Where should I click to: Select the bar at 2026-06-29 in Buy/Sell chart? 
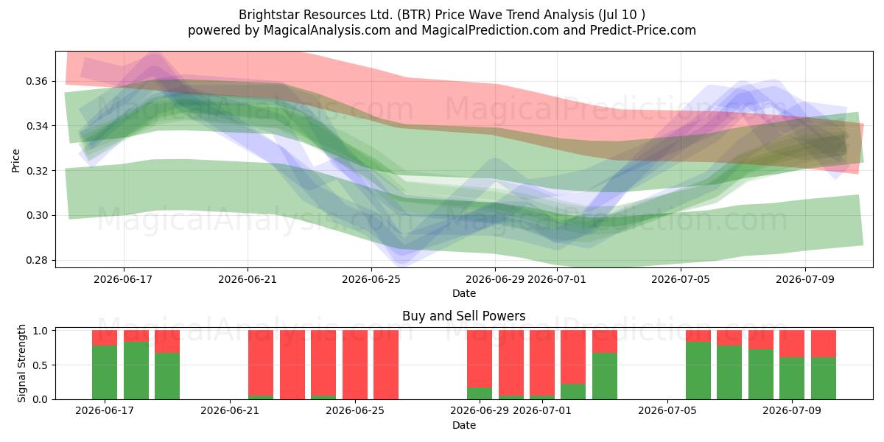click(x=480, y=365)
